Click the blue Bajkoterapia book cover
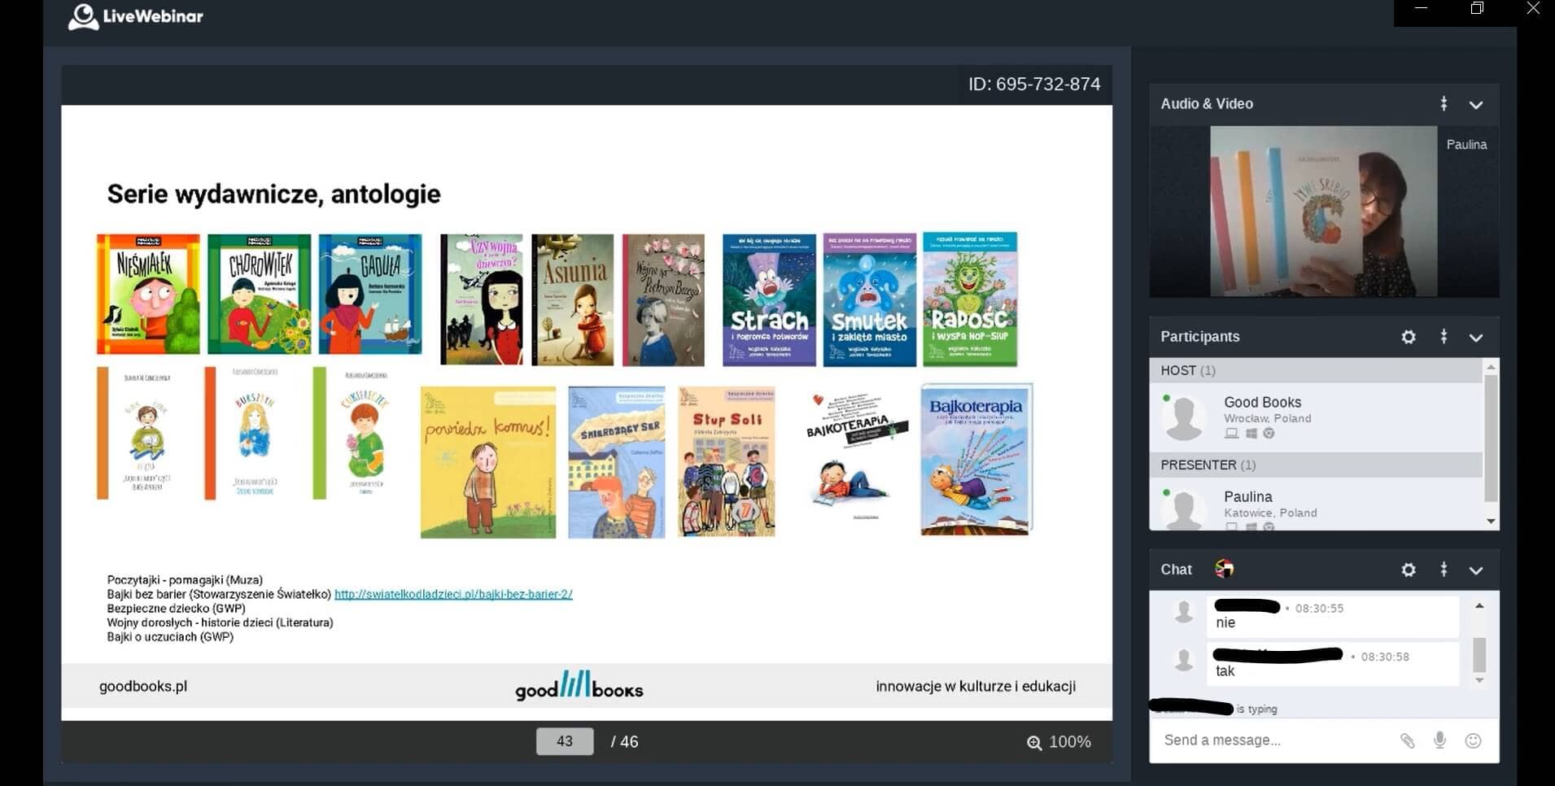 coord(976,459)
